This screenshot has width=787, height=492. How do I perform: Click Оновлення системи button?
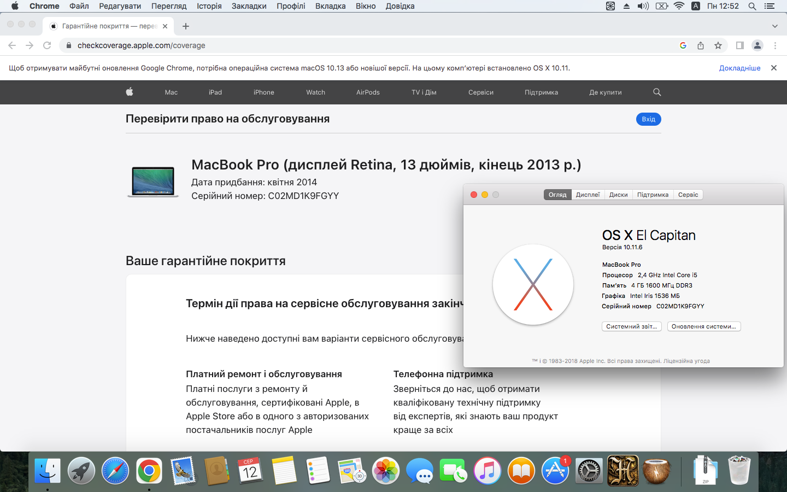click(704, 326)
